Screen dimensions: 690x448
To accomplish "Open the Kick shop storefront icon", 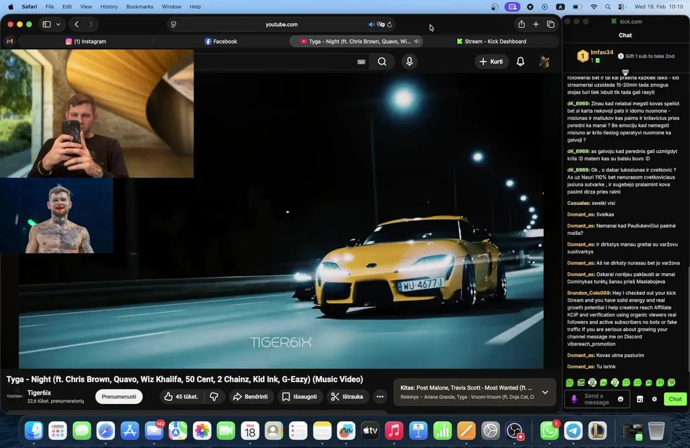I will point(640,399).
